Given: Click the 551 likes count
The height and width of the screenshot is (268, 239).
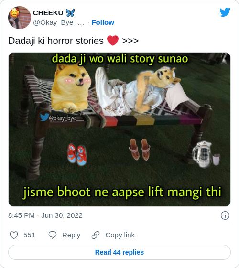Looking at the screenshot, I should click(x=29, y=235).
